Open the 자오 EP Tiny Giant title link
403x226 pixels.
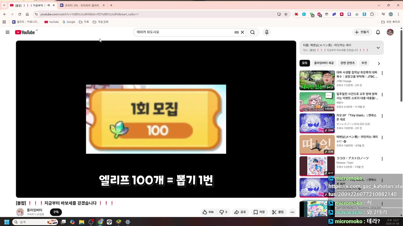click(356, 117)
